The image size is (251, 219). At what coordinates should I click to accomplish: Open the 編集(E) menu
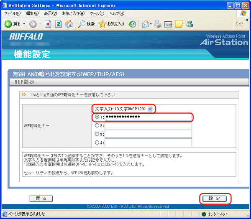(32, 14)
